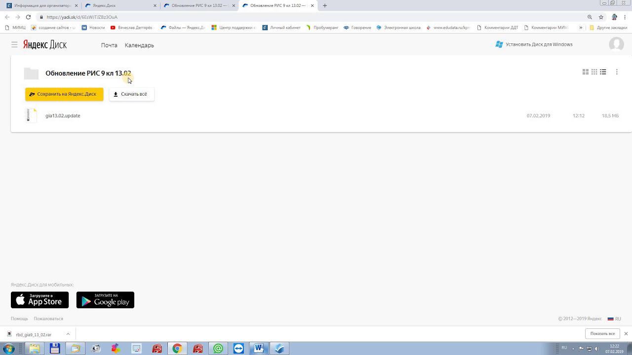Open the Другие закладки bookmarks folder
632x355 pixels.
coord(608,28)
